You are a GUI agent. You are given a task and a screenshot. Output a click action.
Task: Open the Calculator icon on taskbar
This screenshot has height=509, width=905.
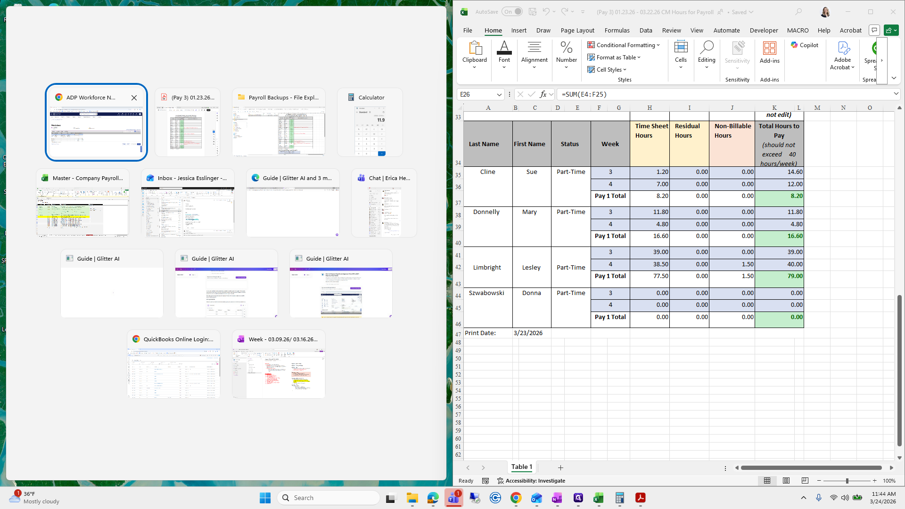tap(619, 498)
